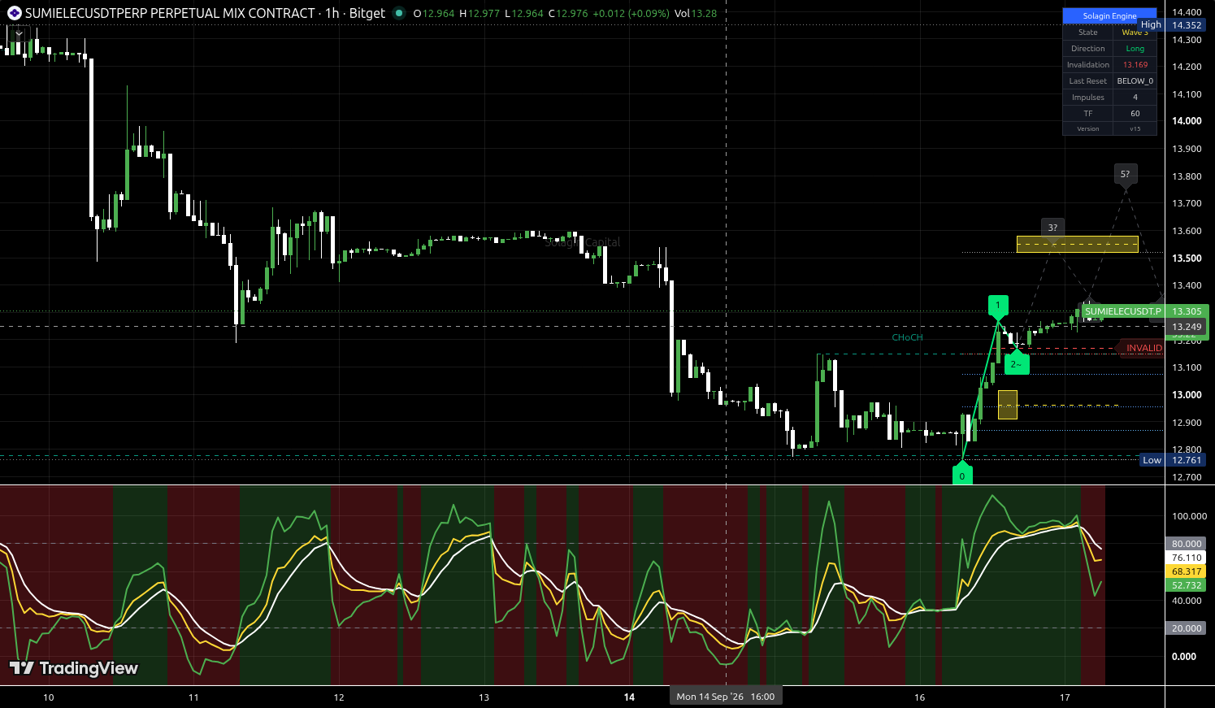Click the Impulses row label

click(1088, 98)
